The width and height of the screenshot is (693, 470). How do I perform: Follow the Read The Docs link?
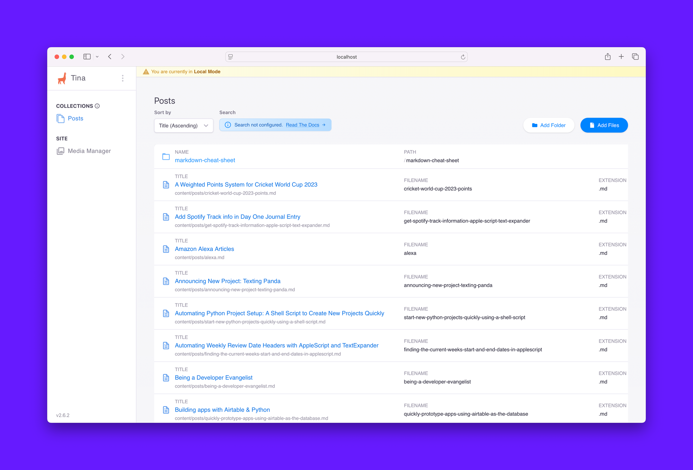[302, 125]
